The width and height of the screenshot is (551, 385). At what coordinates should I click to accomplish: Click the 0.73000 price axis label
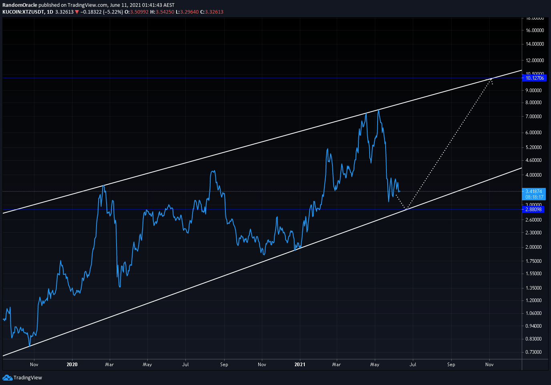tap(534, 352)
